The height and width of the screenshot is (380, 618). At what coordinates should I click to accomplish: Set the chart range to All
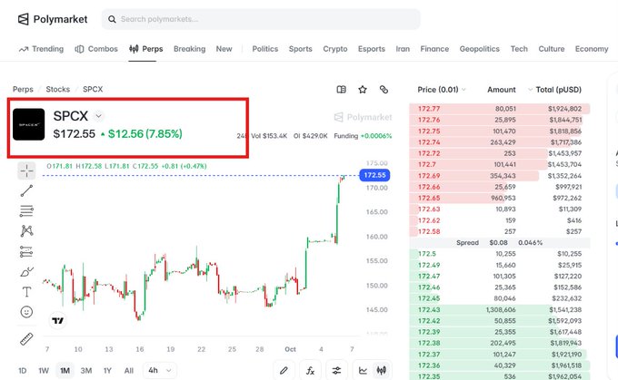tap(129, 371)
